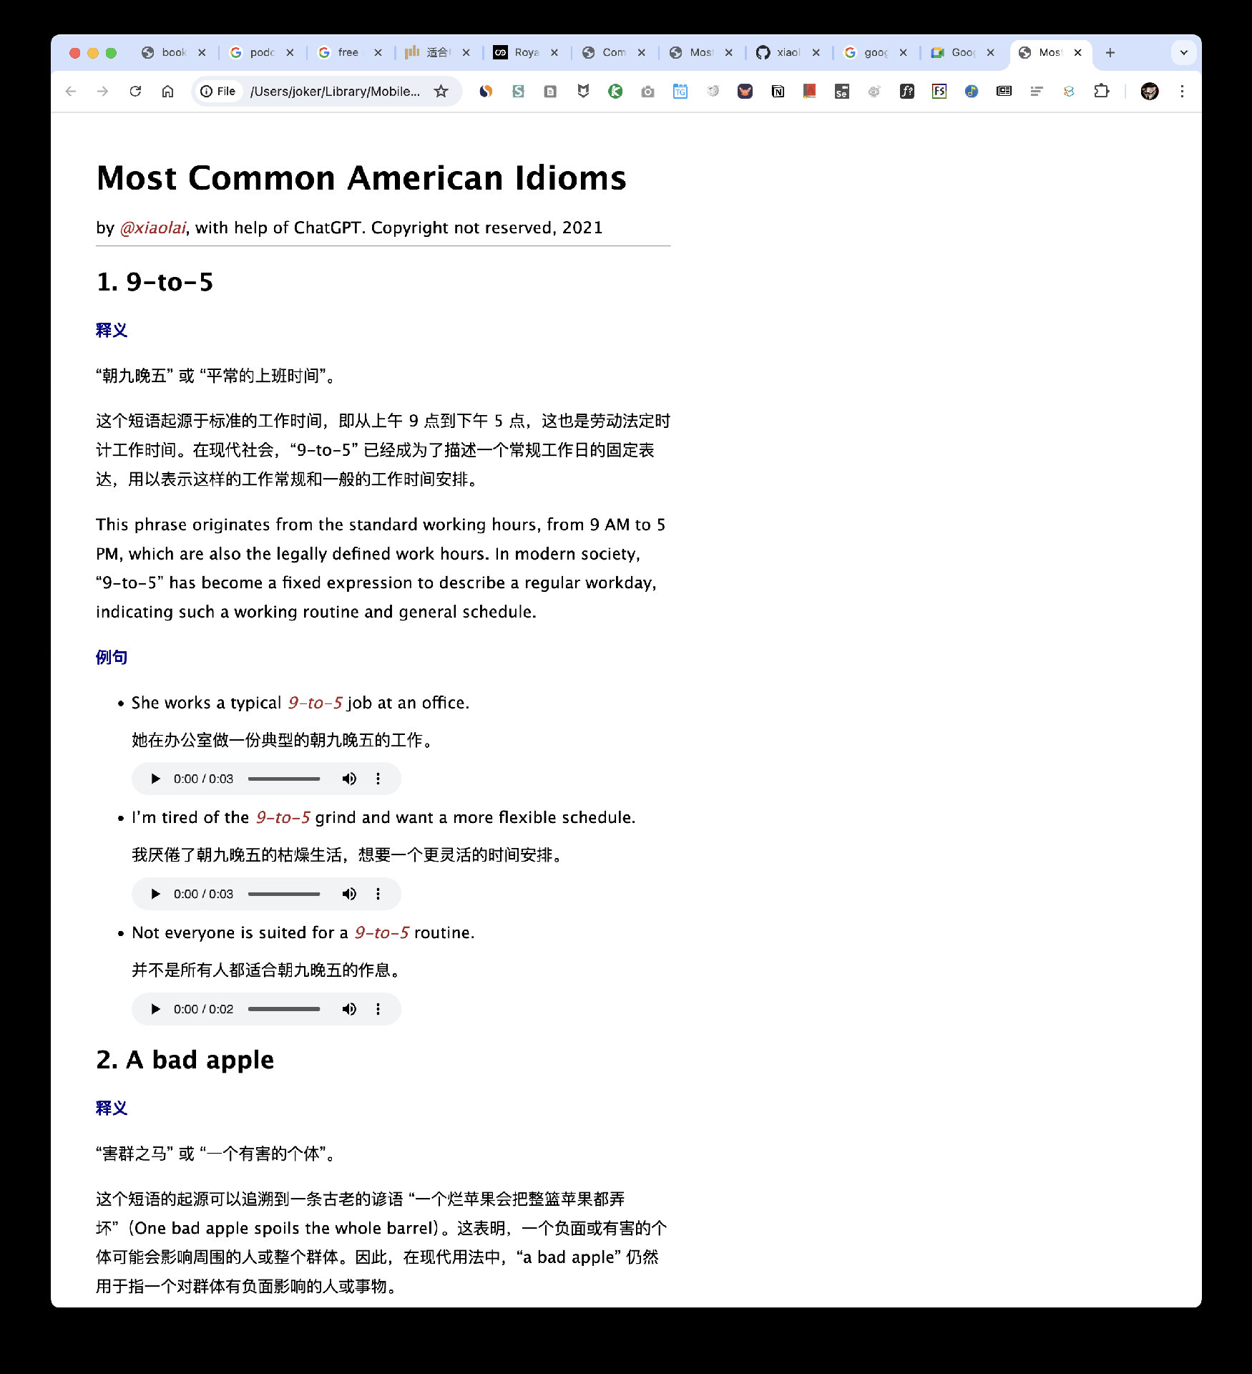Open more options on third audio player
Image resolution: width=1252 pixels, height=1374 pixels.
(x=378, y=1009)
